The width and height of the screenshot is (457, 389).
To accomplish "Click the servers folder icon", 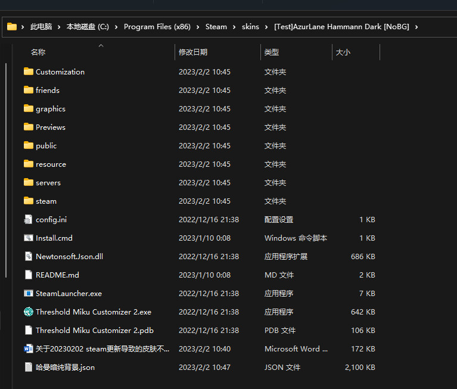I will (28, 182).
